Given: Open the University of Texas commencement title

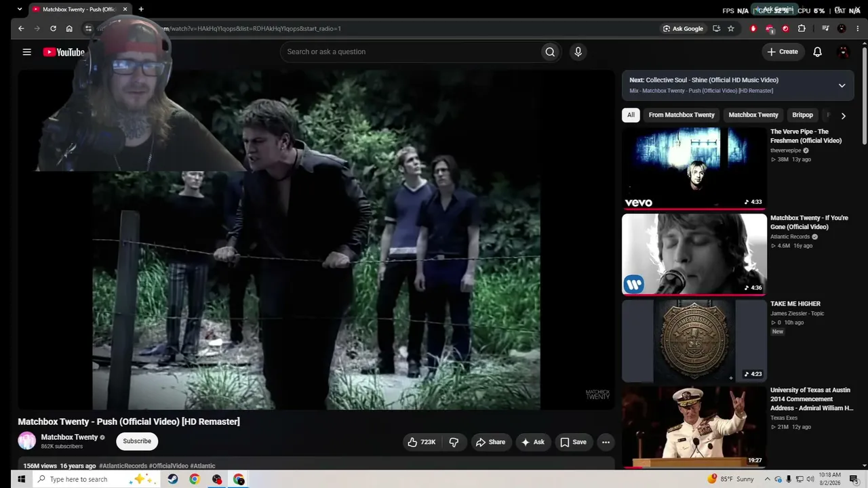Looking at the screenshot, I should [812, 399].
